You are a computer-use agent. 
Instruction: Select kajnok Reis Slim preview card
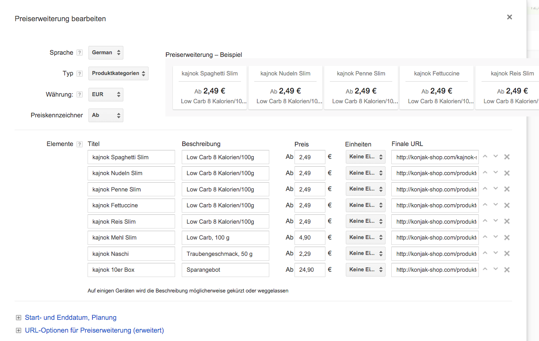pyautogui.click(x=508, y=88)
